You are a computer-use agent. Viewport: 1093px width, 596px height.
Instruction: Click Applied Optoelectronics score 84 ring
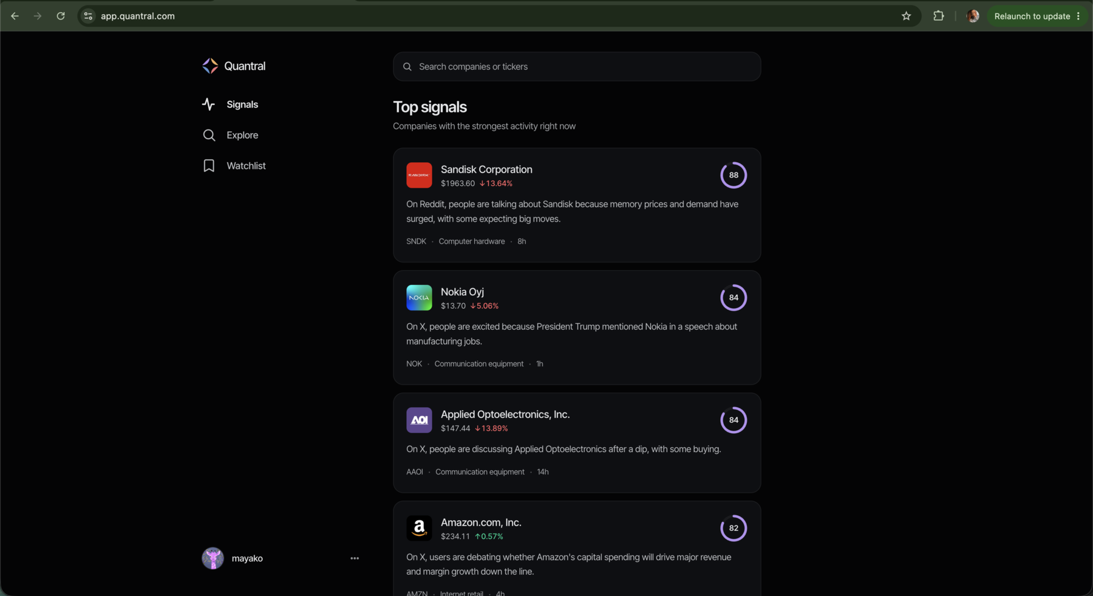tap(734, 420)
